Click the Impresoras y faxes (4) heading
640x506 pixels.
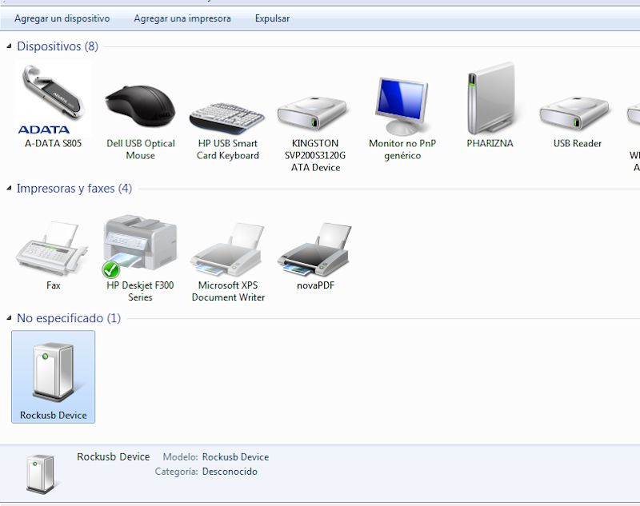click(74, 189)
